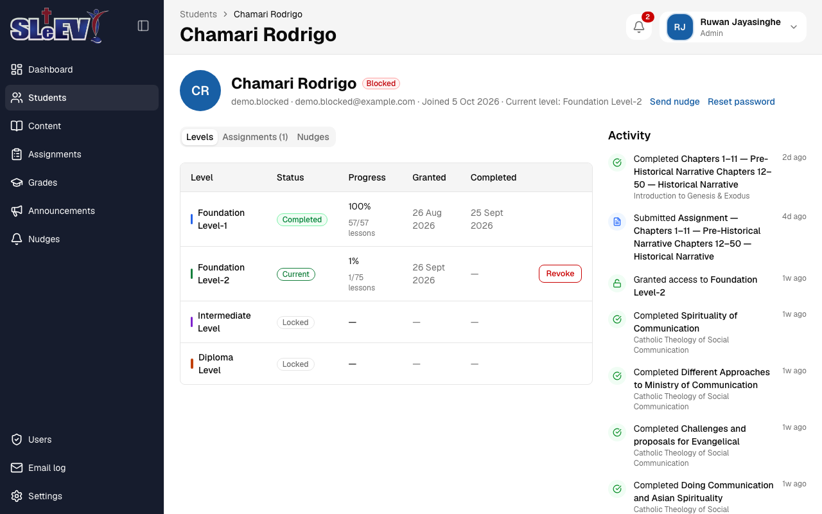Click the 57/57 lessons progress text
The height and width of the screenshot is (514, 822).
click(362, 228)
